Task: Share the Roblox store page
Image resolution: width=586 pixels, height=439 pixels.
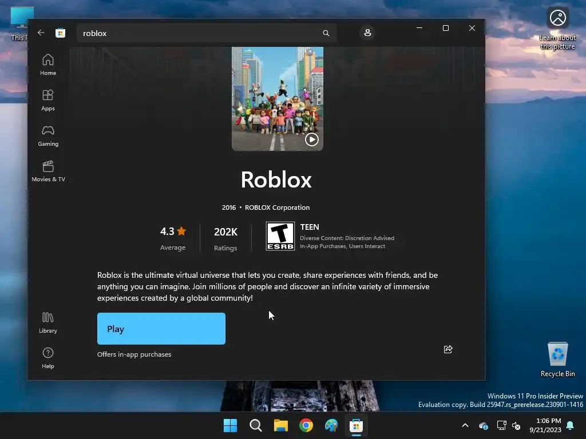Action: point(448,349)
